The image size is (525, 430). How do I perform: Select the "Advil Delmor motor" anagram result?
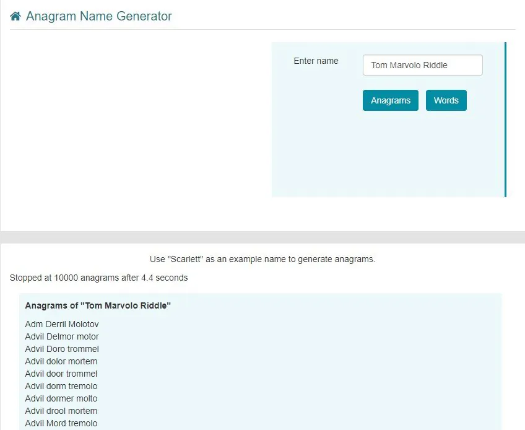click(62, 336)
